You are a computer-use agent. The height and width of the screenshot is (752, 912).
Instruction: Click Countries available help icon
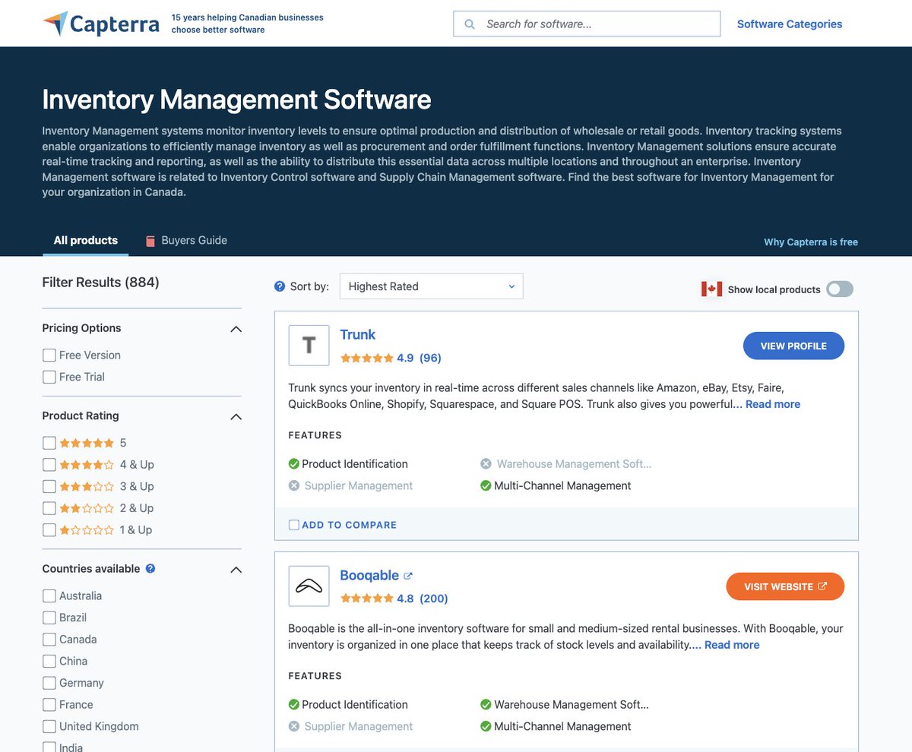pyautogui.click(x=150, y=568)
